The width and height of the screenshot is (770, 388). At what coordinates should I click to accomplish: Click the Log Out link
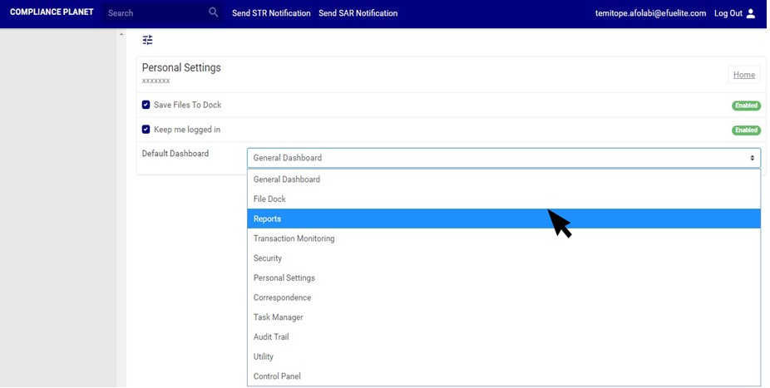pyautogui.click(x=728, y=13)
